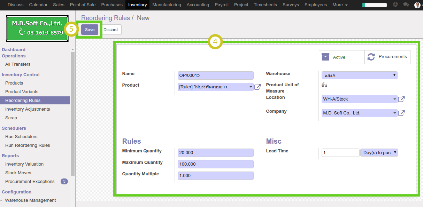The image size is (423, 207).
Task: Click the Reordering Rules breadcrumb link
Action: coord(105,18)
